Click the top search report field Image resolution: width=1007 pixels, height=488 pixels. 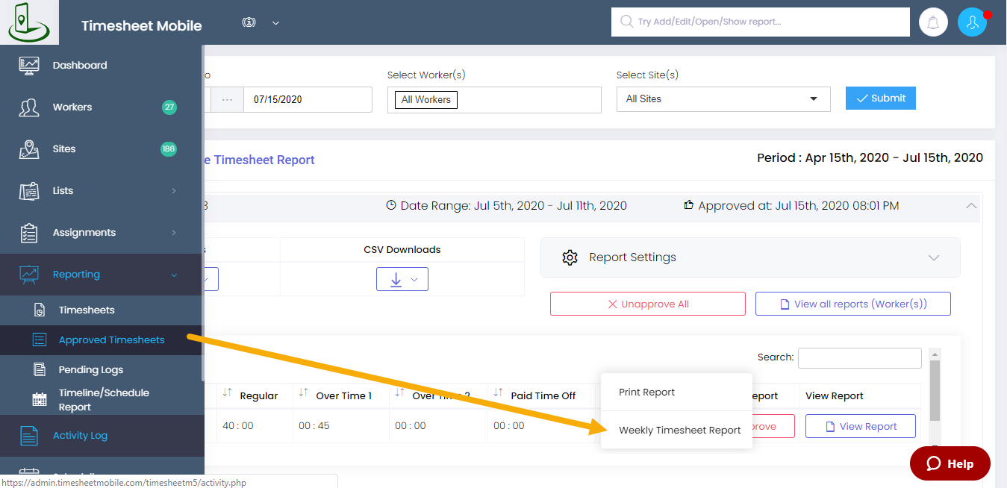(x=761, y=22)
